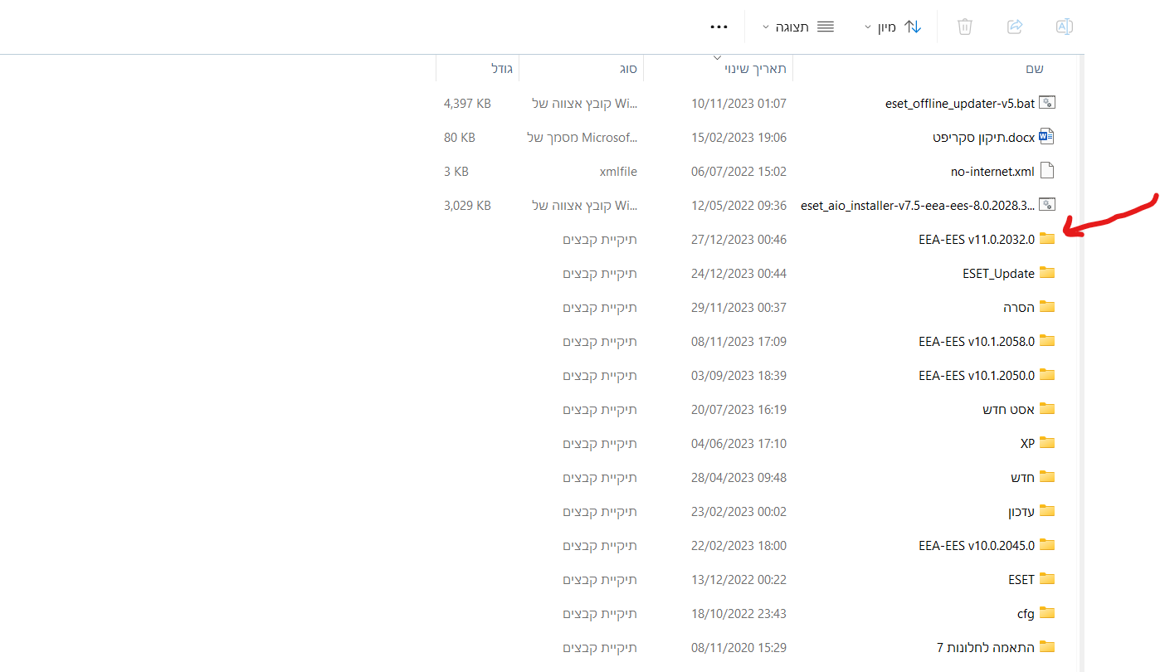This screenshot has width=1160, height=672.
Task: Select the הסרה folder icon
Action: coord(1047,307)
